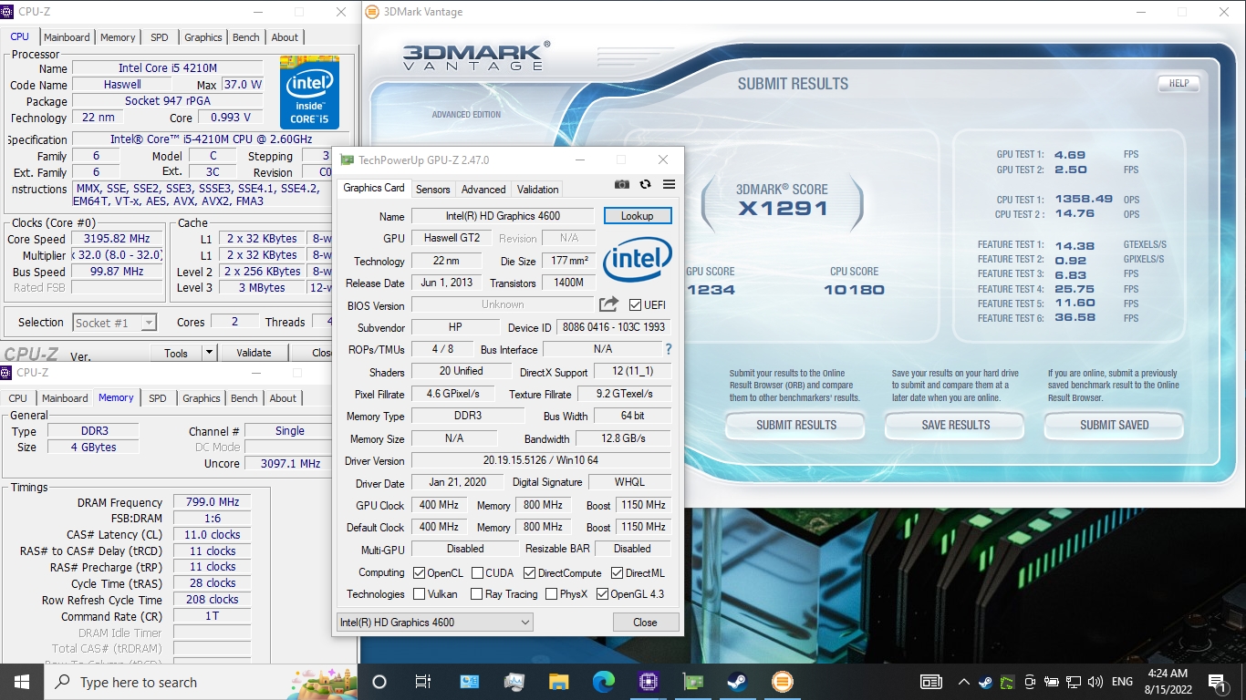
Task: Click the GPU-Z title bar icon
Action: (347, 160)
